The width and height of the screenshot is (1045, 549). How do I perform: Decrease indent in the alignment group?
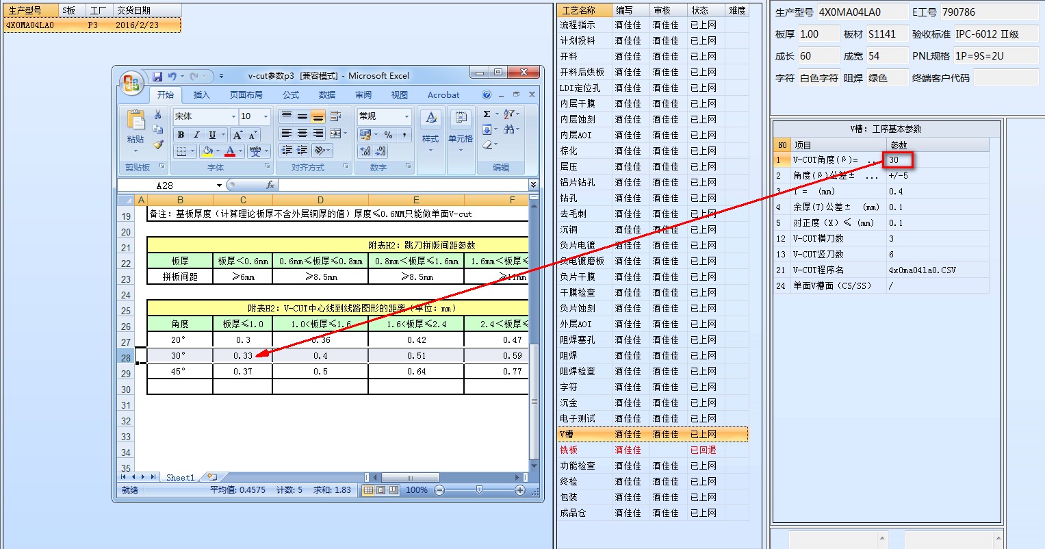tap(287, 151)
